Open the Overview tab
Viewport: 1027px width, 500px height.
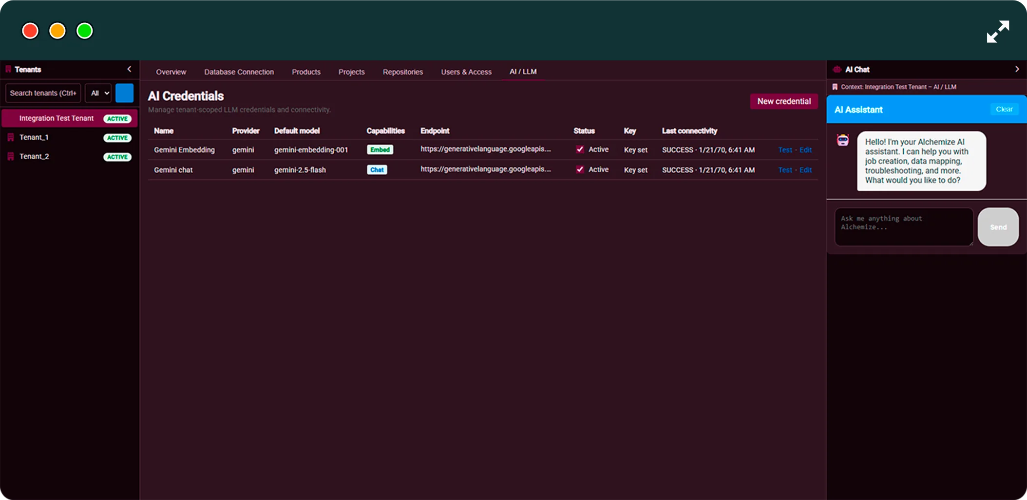171,72
